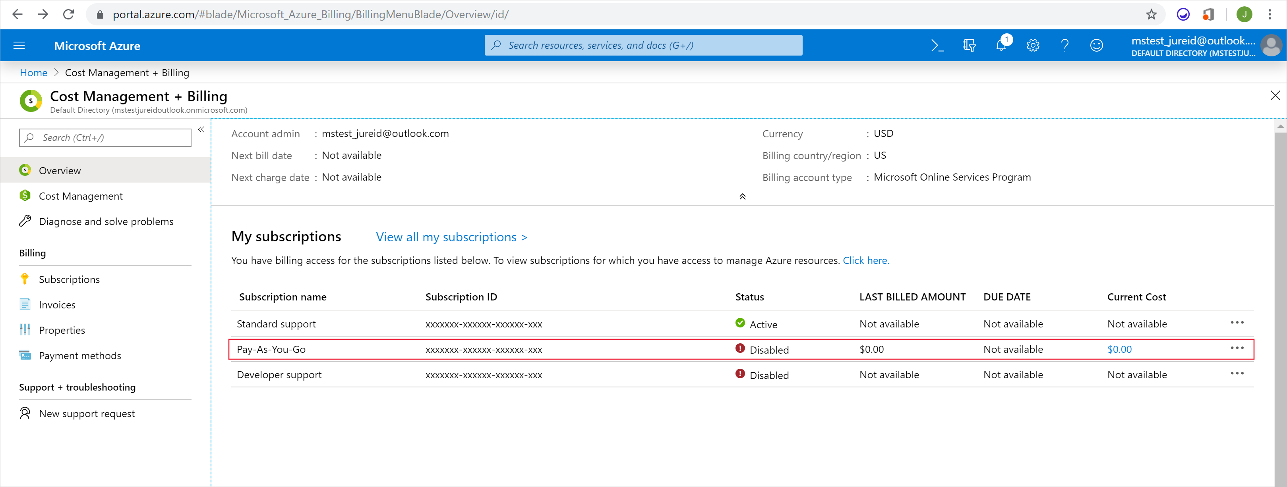Screen dimensions: 1287x487
Task: Open the notifications bell
Action: tap(1001, 45)
